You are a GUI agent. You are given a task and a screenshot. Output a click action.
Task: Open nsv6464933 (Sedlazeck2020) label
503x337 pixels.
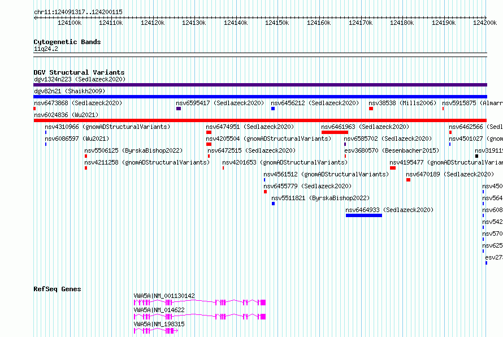389,210
